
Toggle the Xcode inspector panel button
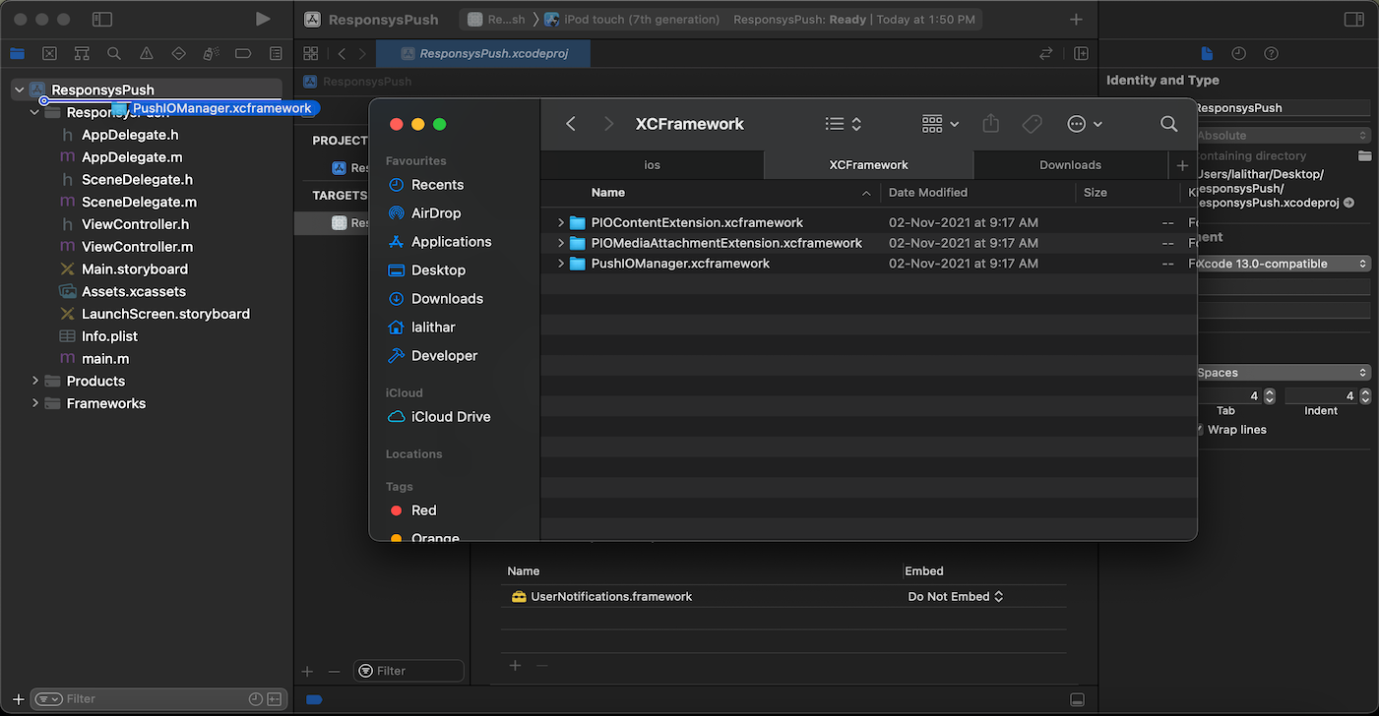1354,20
